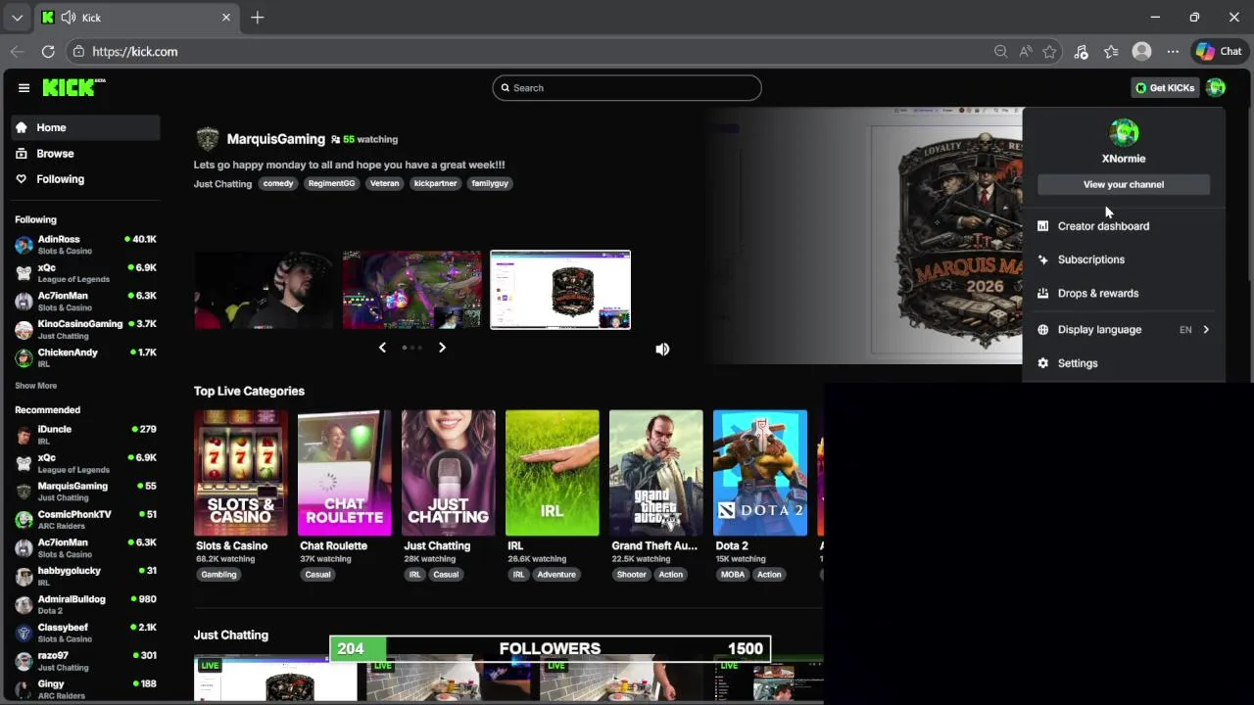Viewport: 1254px width, 705px height.
Task: Select the Veteran tag
Action: (x=384, y=183)
